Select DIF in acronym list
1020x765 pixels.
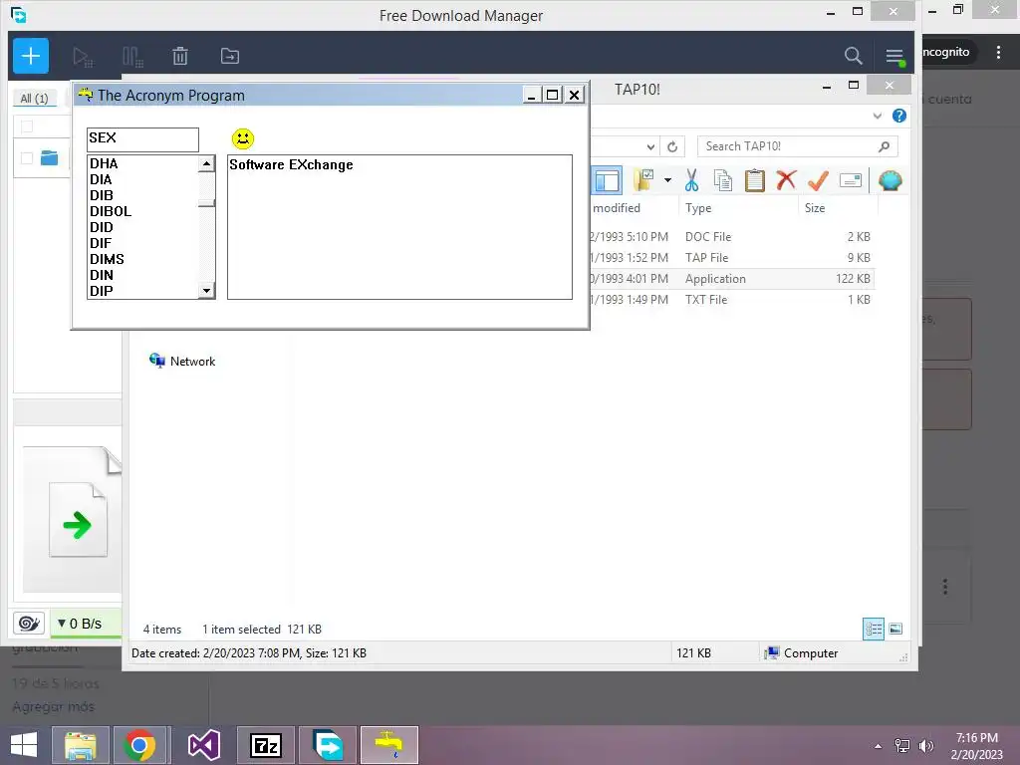pos(143,243)
